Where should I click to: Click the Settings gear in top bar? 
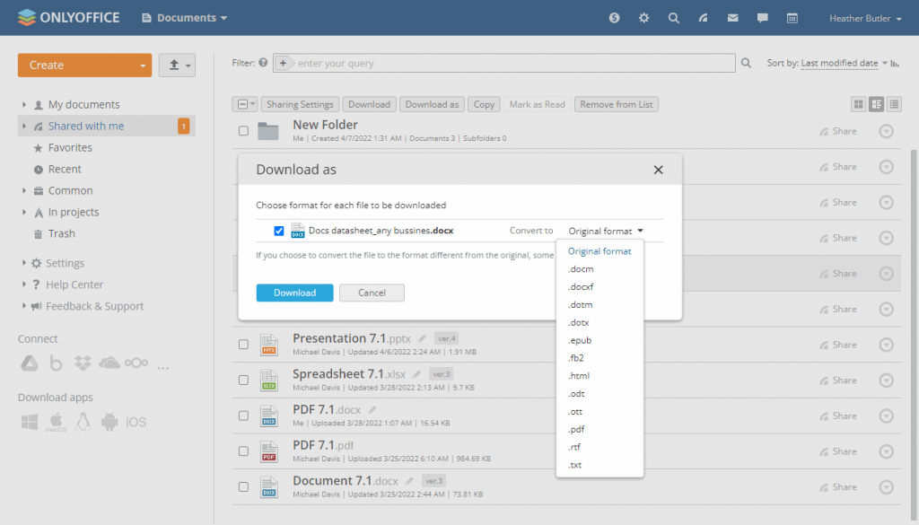click(x=643, y=17)
